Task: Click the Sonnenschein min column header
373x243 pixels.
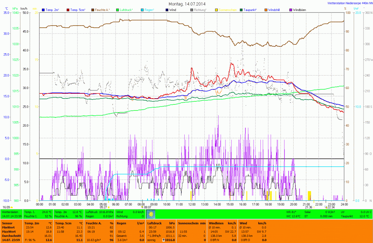Action: pos(192,223)
